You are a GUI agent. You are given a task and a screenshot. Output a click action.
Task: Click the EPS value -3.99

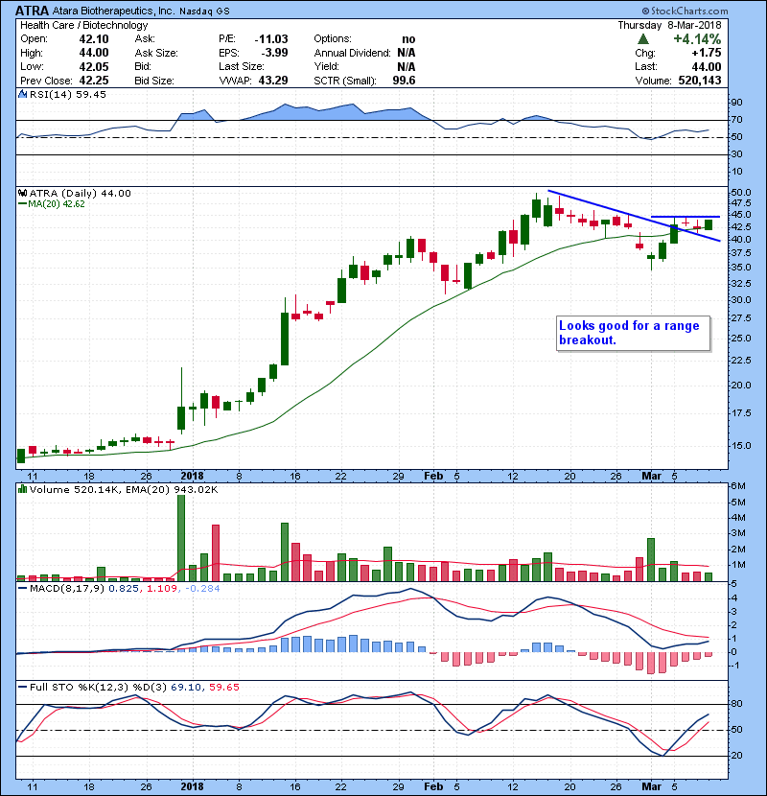point(274,53)
